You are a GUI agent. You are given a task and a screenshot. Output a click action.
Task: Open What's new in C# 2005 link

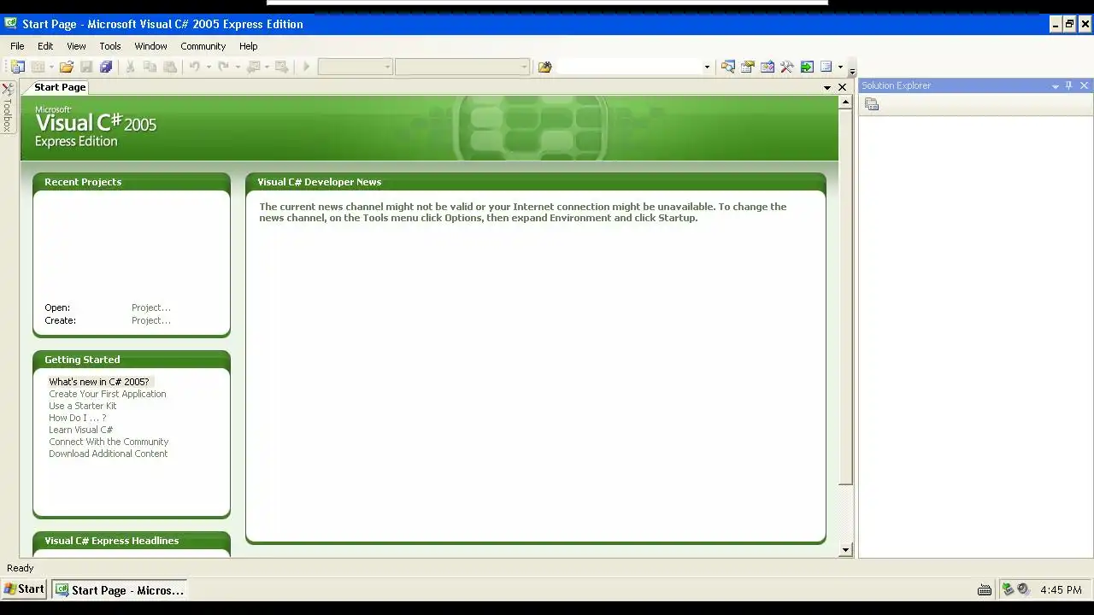(99, 382)
